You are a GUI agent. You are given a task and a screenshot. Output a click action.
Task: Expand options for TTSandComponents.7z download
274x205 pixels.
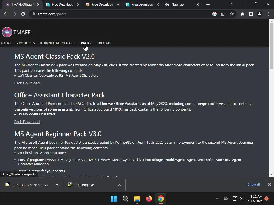tap(57, 185)
